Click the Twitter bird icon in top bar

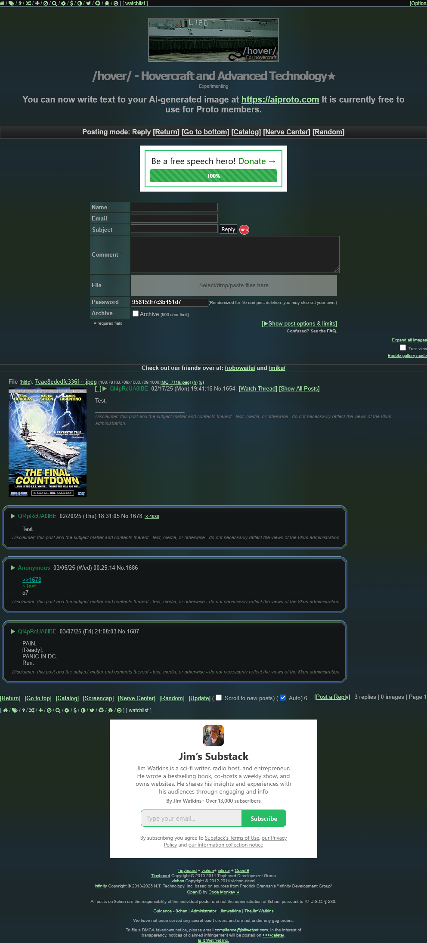[x=88, y=3]
